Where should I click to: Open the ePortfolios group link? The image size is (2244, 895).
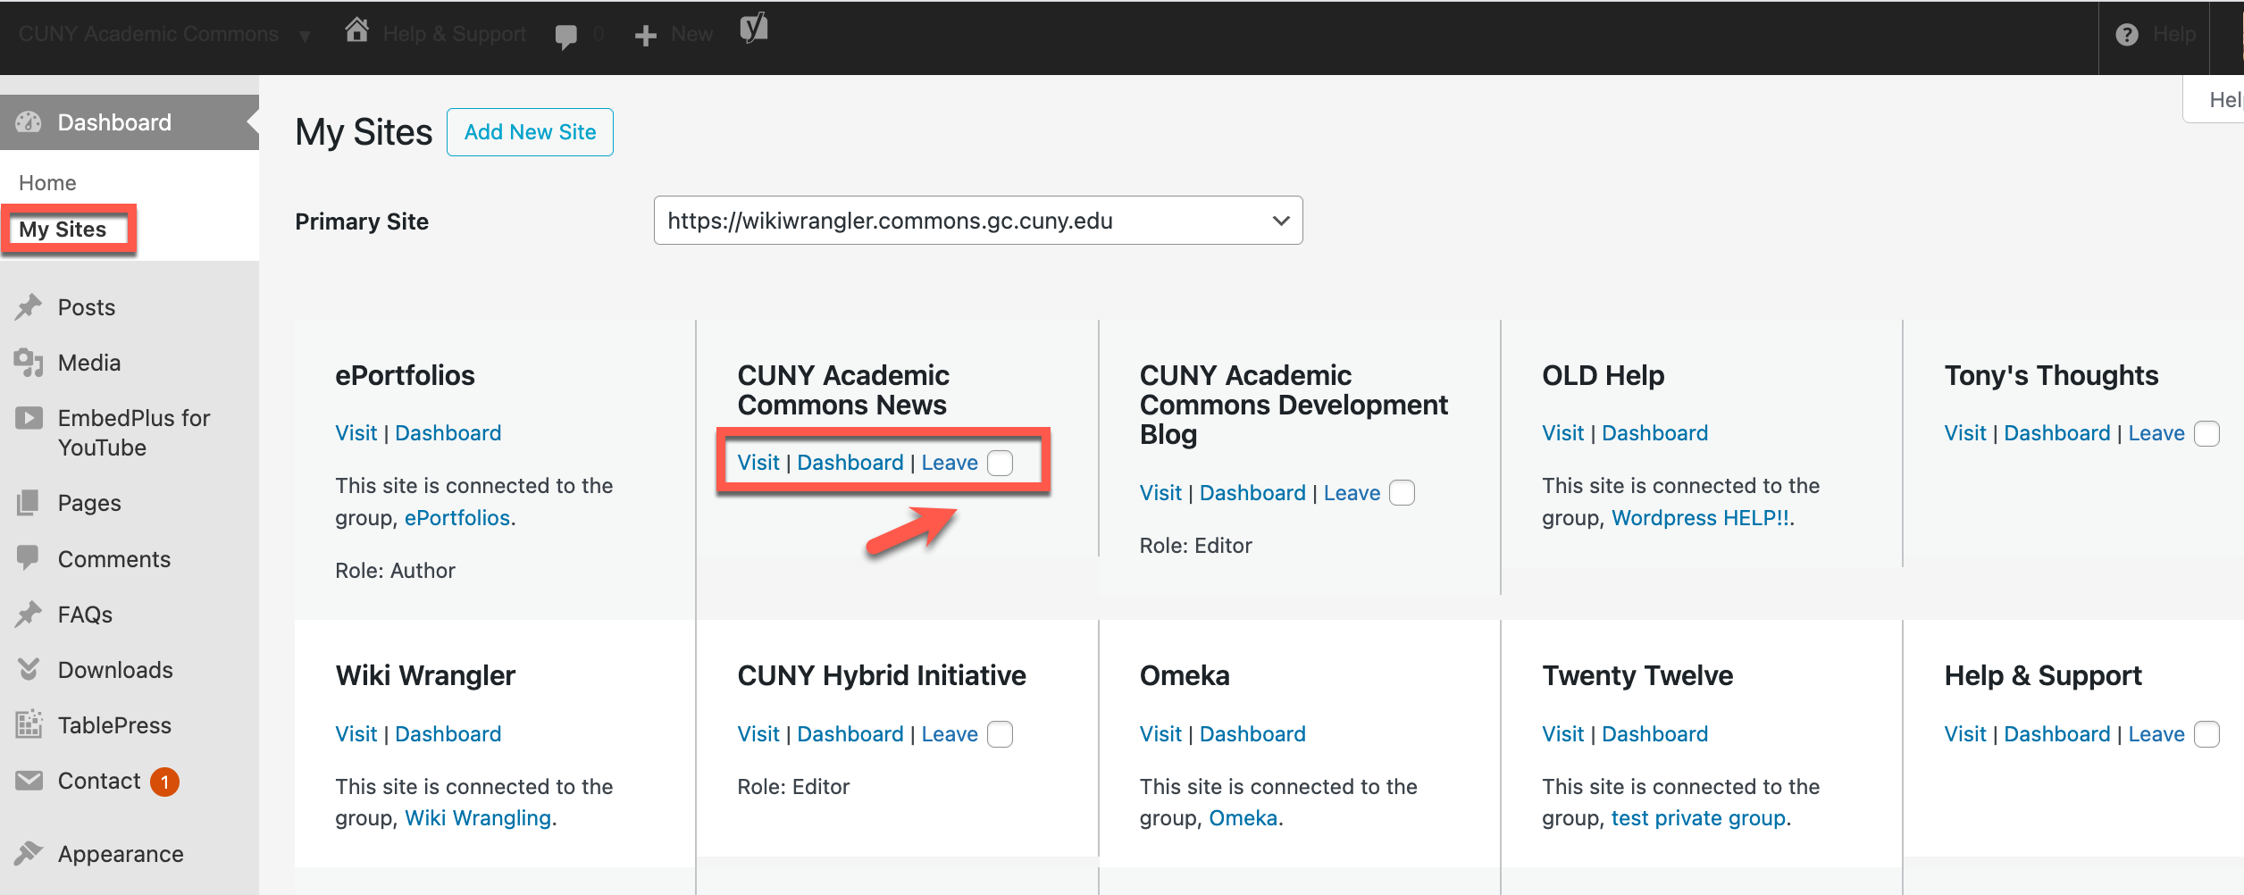click(x=456, y=518)
